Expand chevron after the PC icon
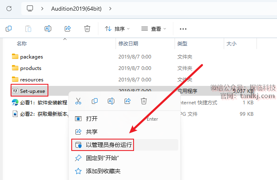 (x=42, y=9)
